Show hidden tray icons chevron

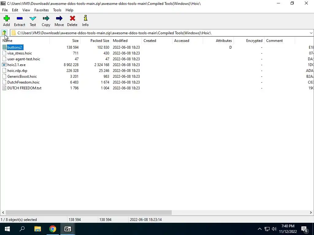coord(259,229)
